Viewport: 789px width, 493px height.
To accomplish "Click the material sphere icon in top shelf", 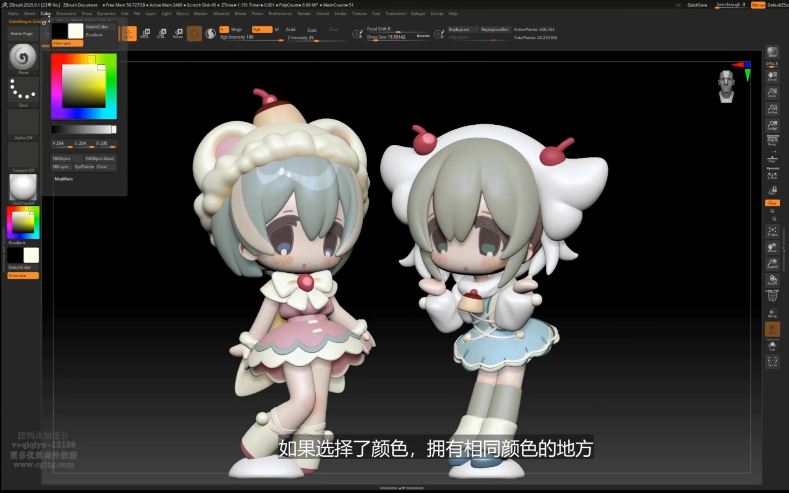I will [194, 33].
